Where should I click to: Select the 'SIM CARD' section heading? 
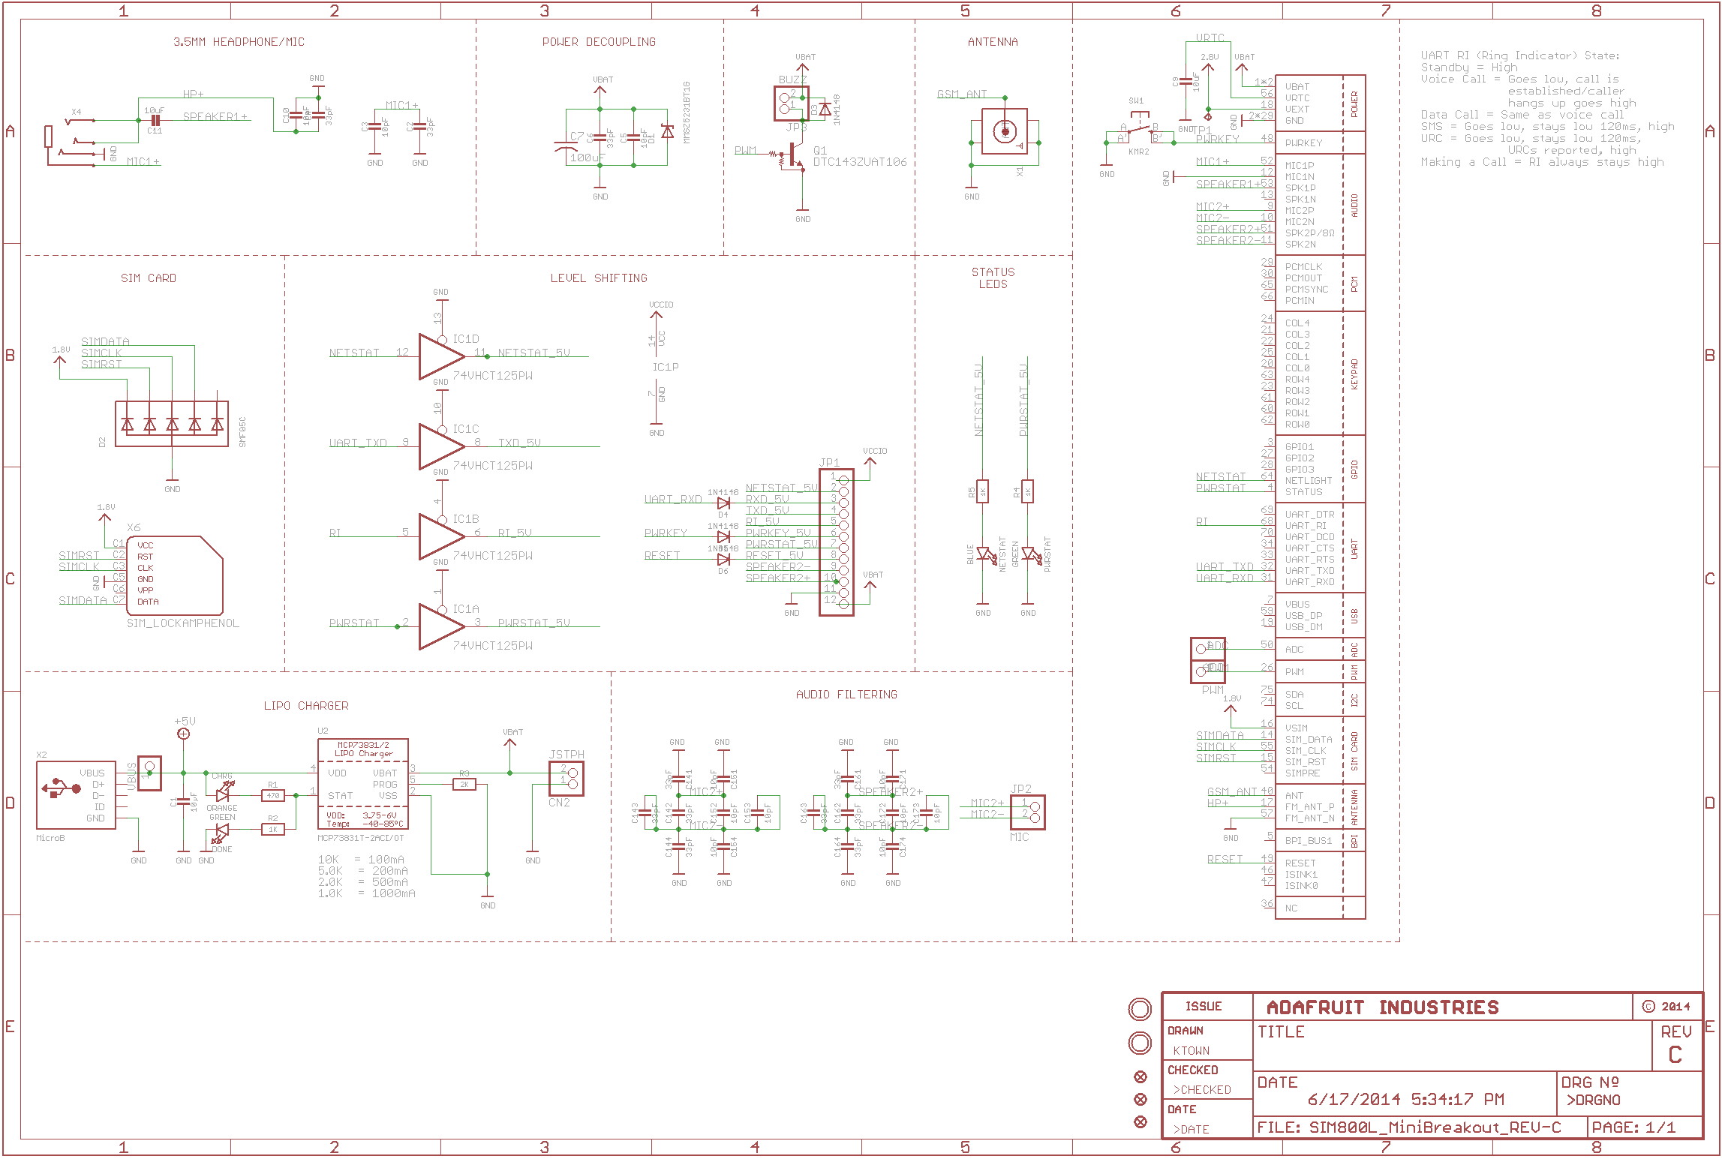149,278
